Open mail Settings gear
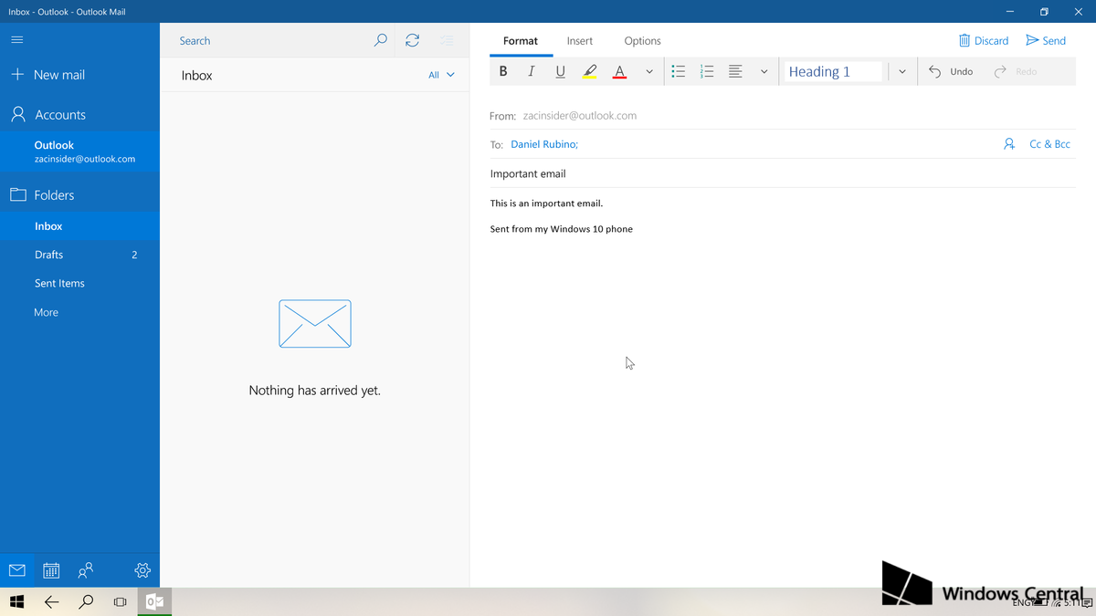This screenshot has height=616, width=1096. point(142,570)
